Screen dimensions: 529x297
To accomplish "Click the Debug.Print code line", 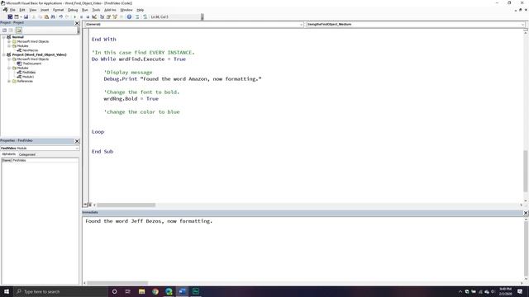I will coord(183,79).
